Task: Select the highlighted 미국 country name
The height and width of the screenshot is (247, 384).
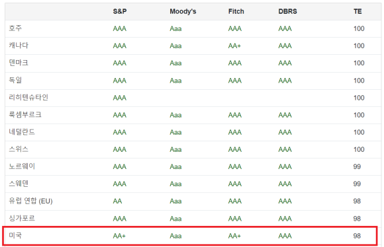Action: [x=15, y=235]
